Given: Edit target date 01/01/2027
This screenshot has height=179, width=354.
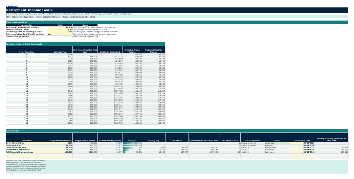Looking at the screenshot, I should click(x=302, y=143).
